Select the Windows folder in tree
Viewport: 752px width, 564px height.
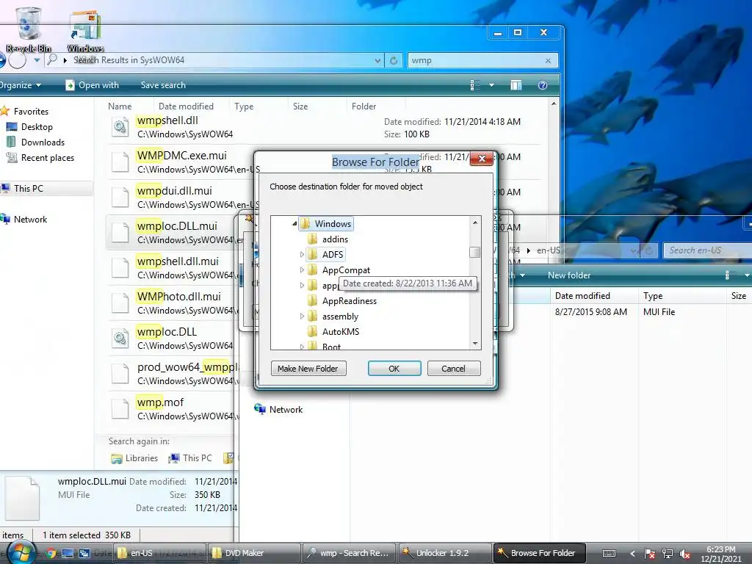click(333, 223)
